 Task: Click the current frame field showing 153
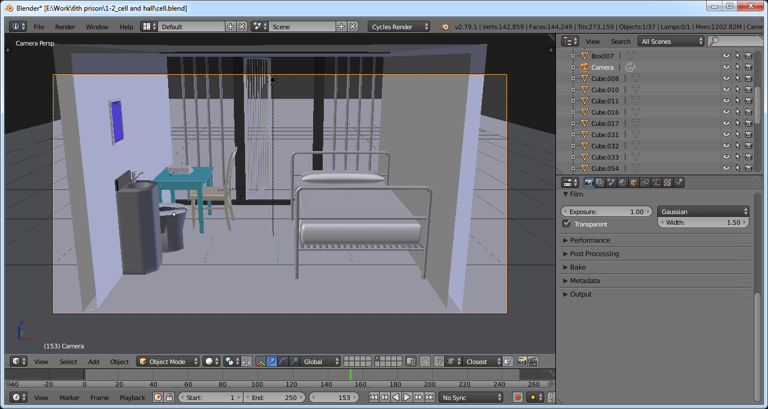click(x=334, y=397)
